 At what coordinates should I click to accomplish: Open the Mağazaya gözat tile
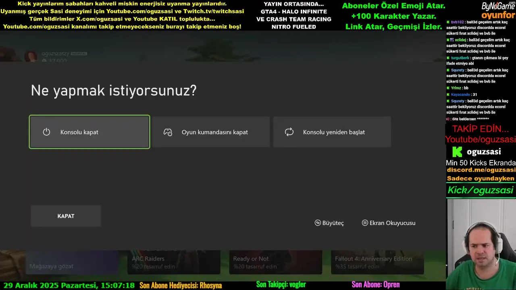coord(72,262)
